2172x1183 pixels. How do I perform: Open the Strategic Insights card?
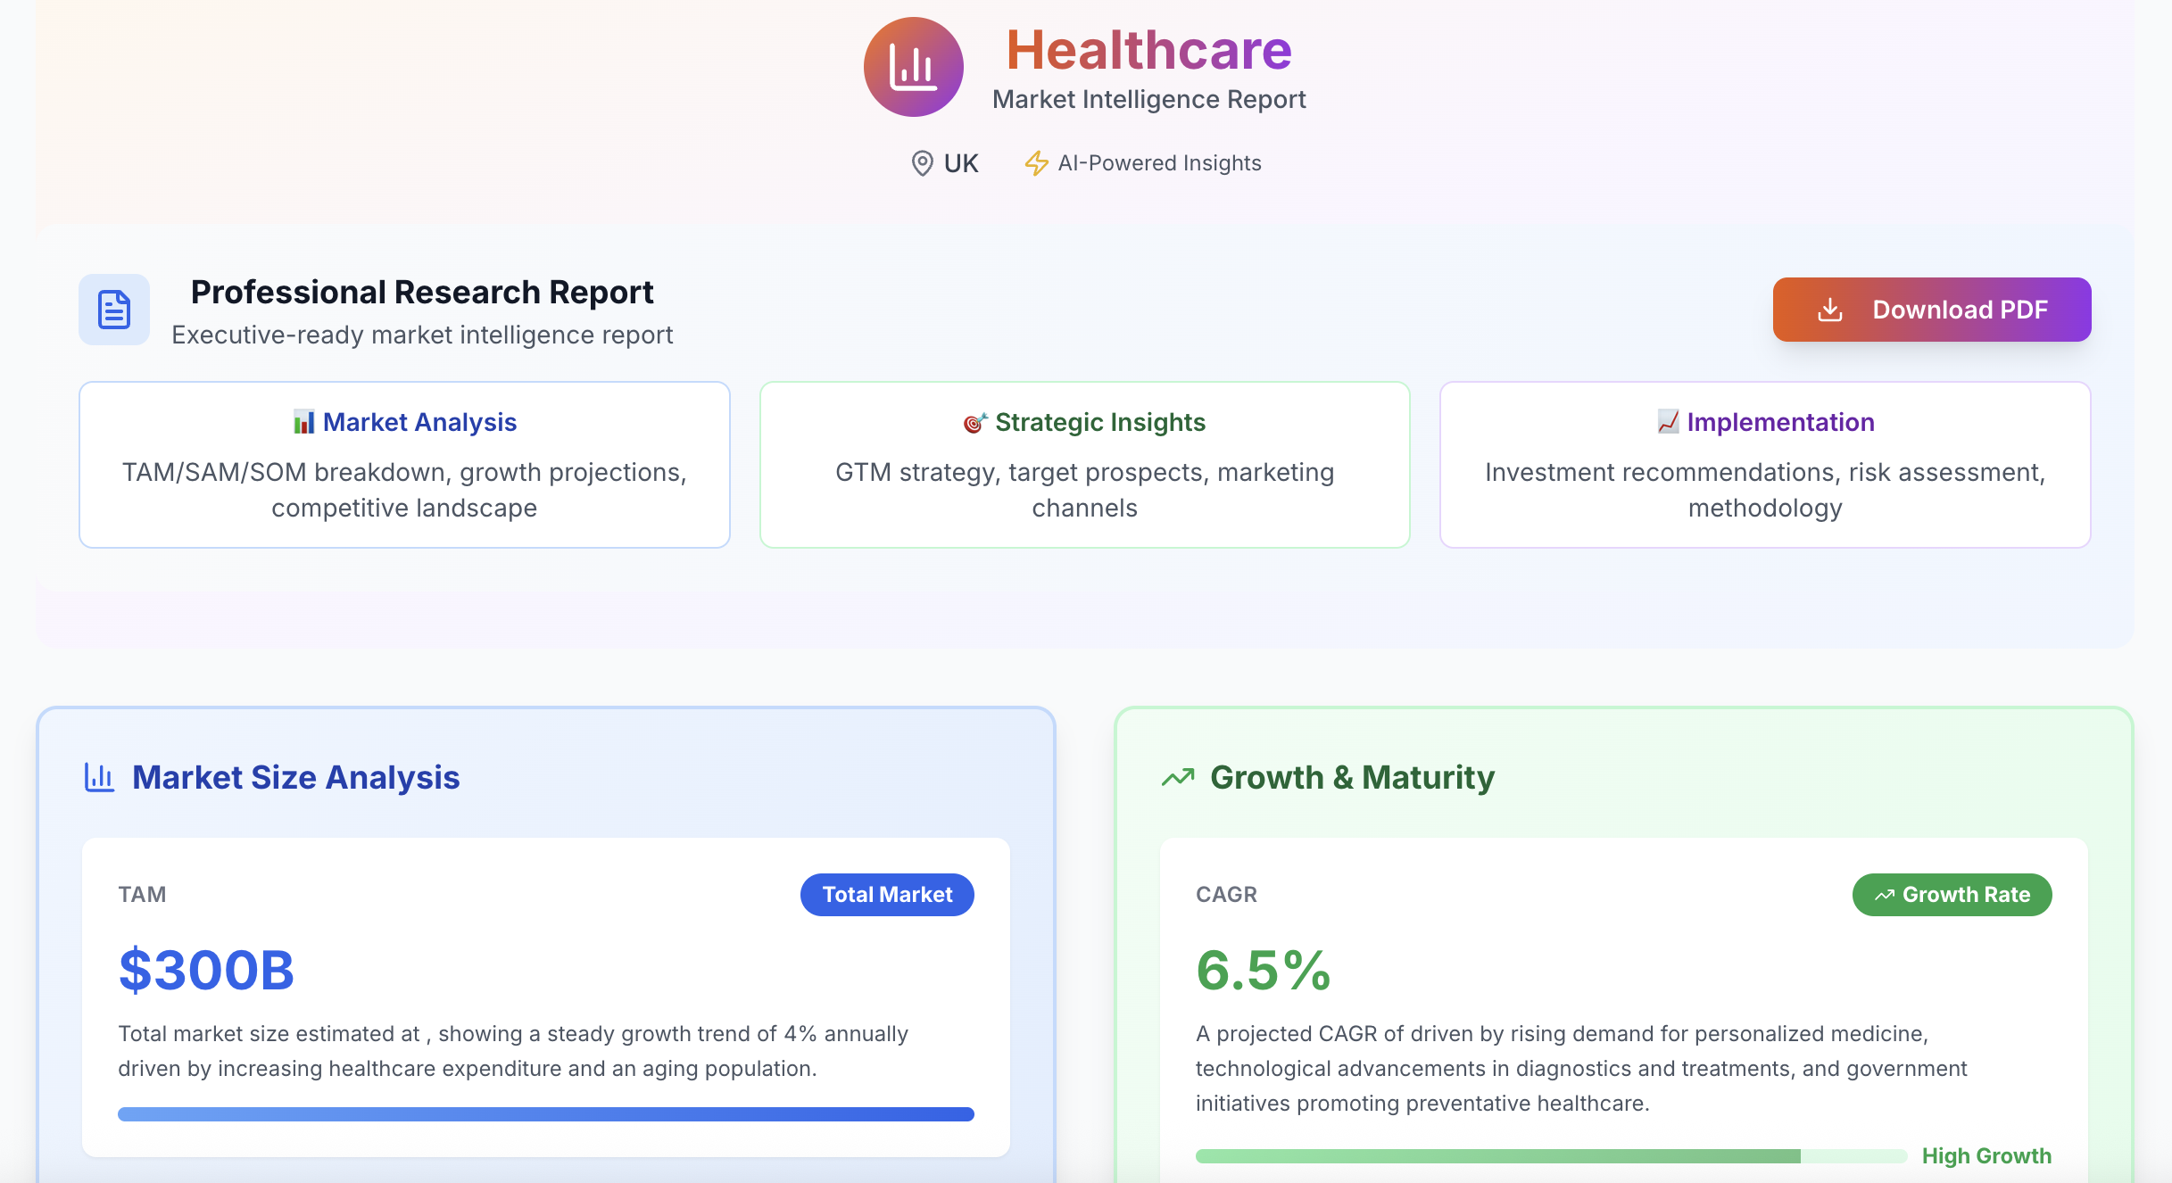[1084, 465]
